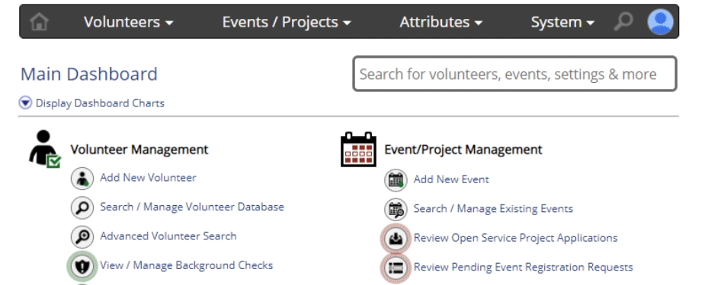
Task: Click Review Pending Event Registration Requests icon
Action: tap(396, 268)
